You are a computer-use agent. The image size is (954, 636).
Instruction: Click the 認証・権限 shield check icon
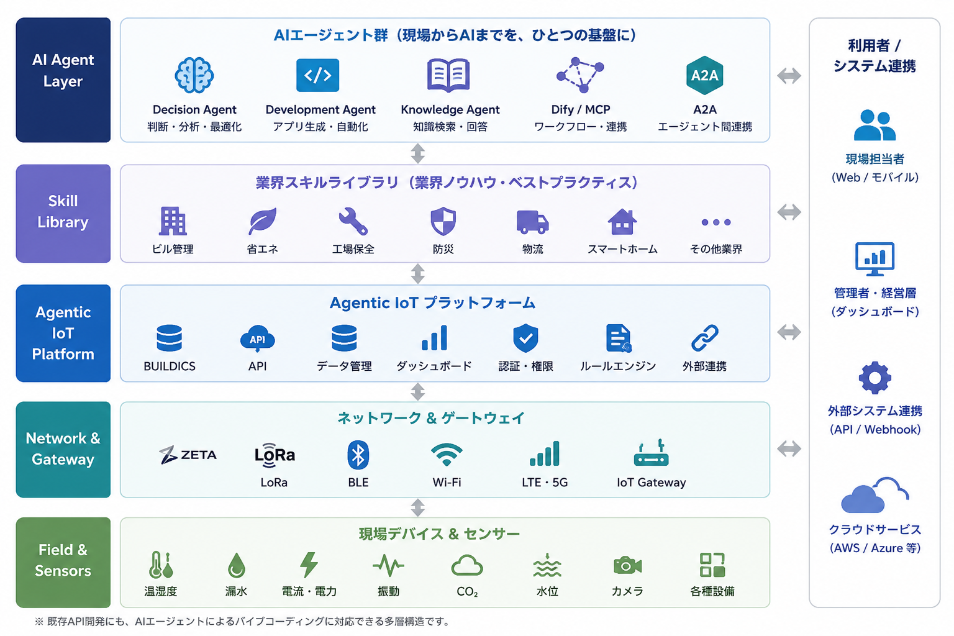click(x=525, y=338)
